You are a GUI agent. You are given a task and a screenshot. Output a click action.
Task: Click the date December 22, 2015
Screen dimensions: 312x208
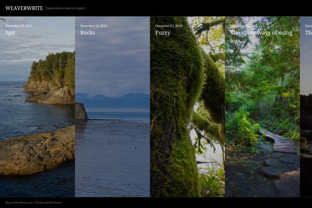94,25
